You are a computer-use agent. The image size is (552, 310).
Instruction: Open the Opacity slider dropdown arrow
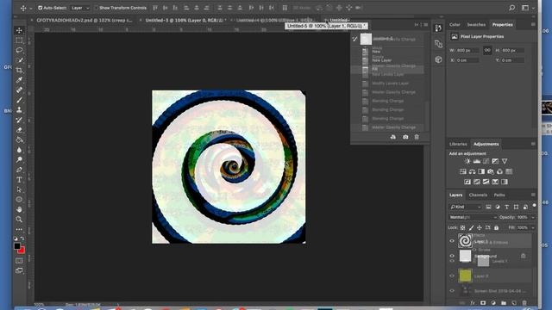(x=533, y=218)
